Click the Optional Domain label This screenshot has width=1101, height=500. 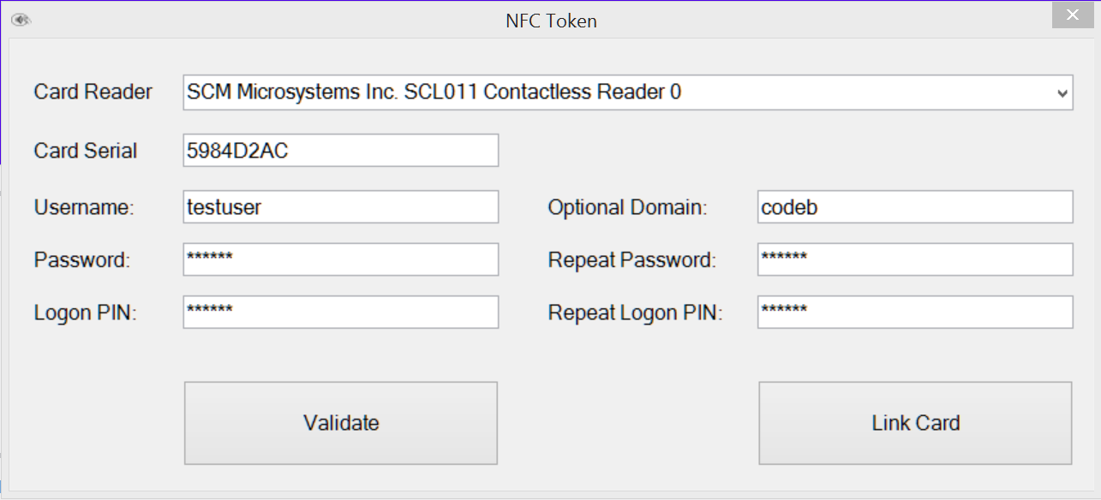[627, 206]
